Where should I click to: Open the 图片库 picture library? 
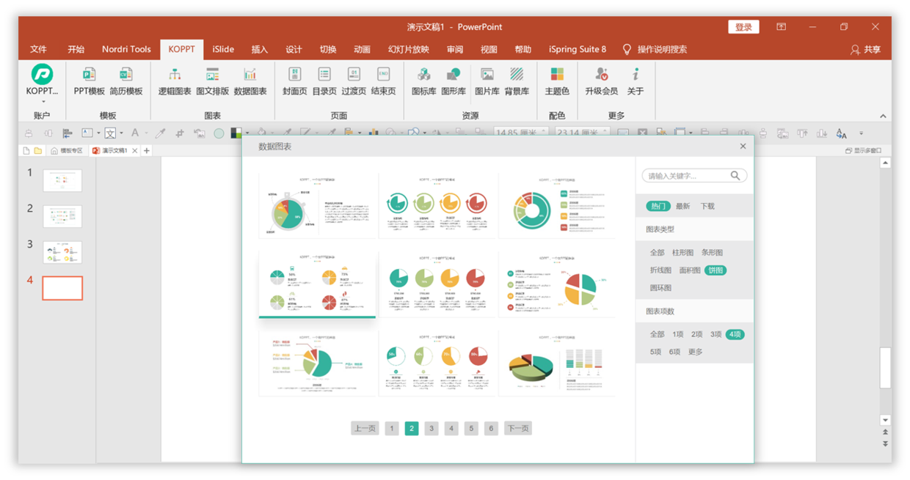pyautogui.click(x=487, y=81)
